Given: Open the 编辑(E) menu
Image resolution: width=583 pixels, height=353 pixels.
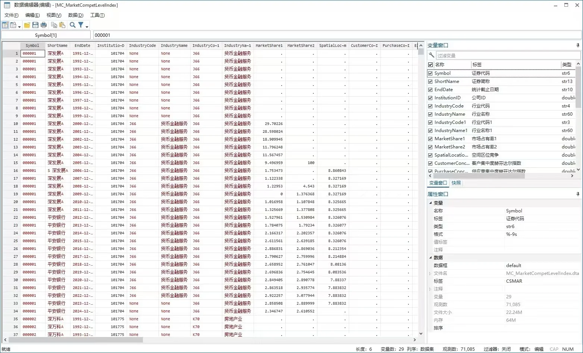Looking at the screenshot, I should coord(32,15).
